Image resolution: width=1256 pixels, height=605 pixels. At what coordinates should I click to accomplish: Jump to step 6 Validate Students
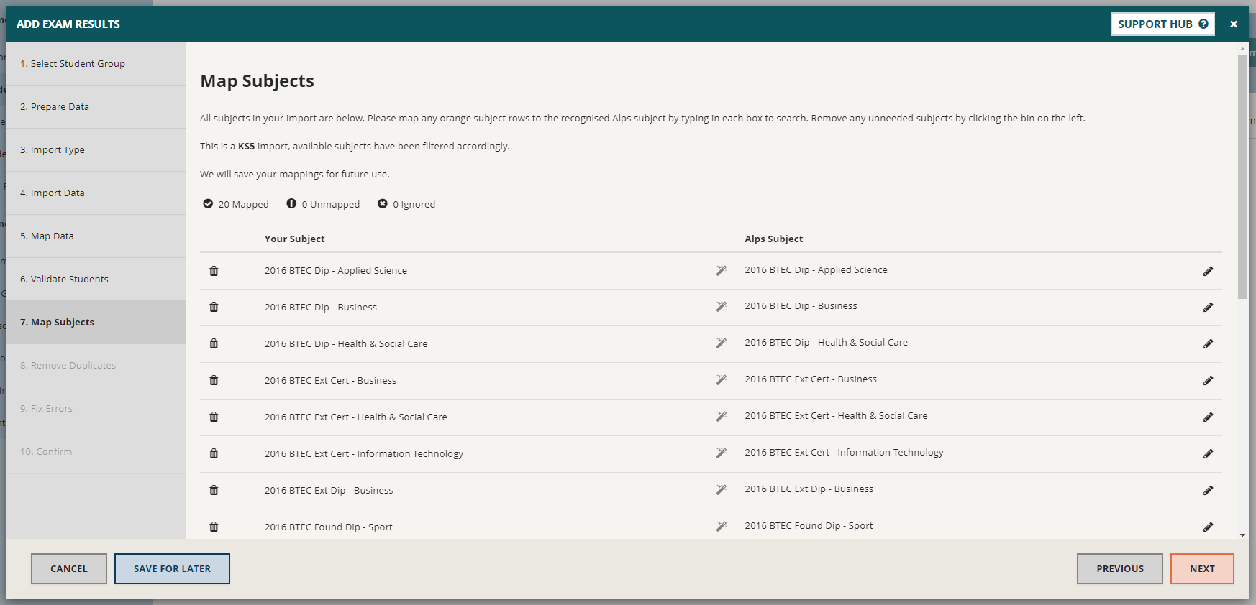click(x=64, y=280)
